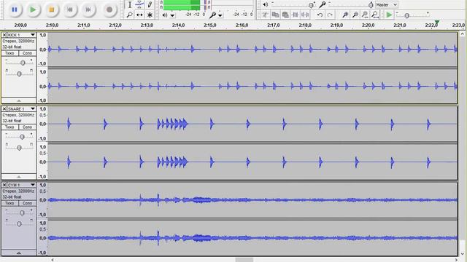Skip to the project start
This screenshot has height=262, width=467.
click(70, 9)
